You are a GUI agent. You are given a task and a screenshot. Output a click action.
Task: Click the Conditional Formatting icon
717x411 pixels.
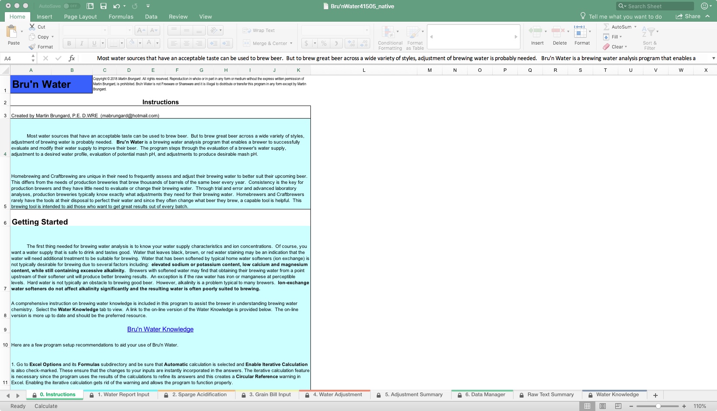(x=388, y=32)
